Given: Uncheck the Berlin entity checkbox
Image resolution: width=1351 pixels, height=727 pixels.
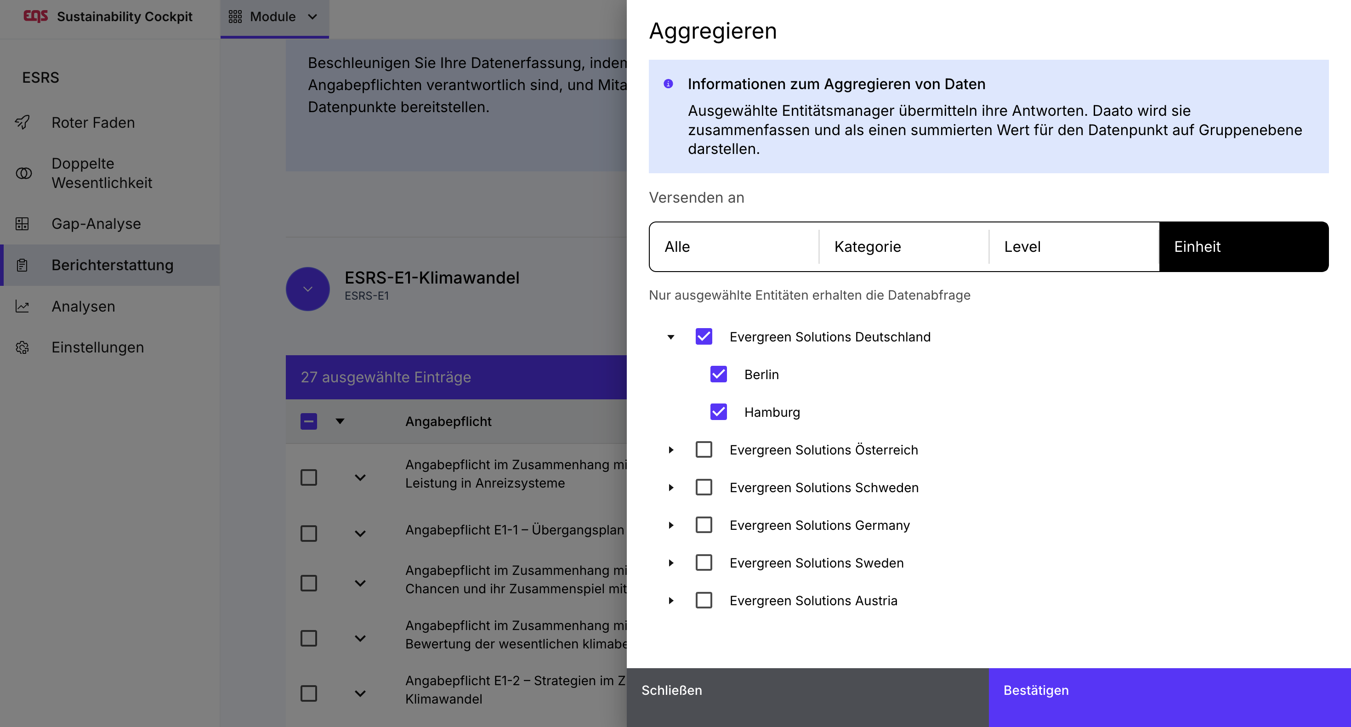Looking at the screenshot, I should pos(719,375).
